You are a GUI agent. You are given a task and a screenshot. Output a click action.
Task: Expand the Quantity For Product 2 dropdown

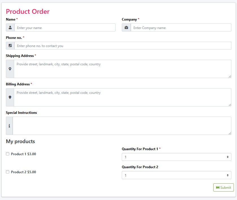(x=176, y=175)
